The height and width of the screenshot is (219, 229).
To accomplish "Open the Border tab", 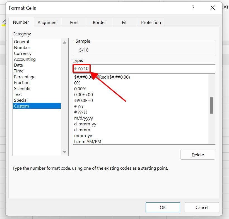I will coord(100,22).
